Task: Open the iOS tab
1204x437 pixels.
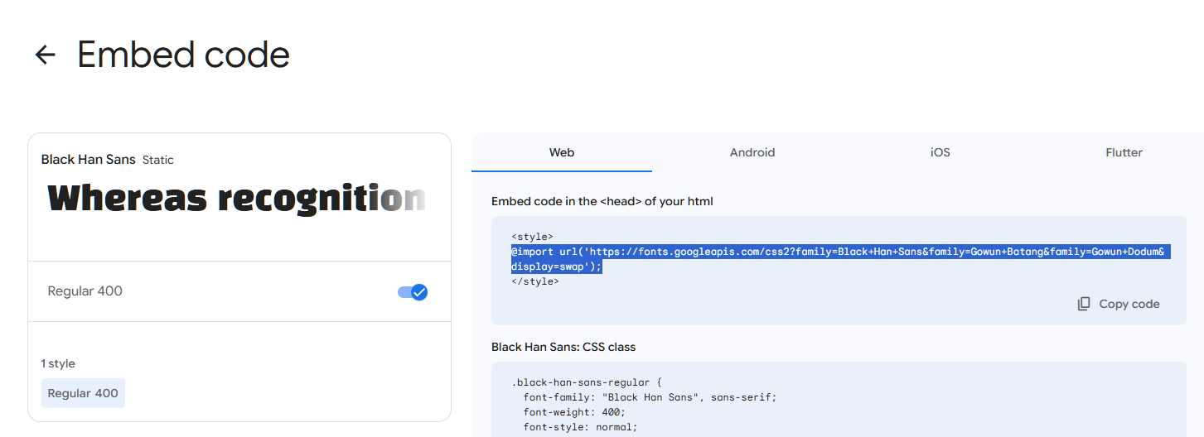Action: point(940,152)
